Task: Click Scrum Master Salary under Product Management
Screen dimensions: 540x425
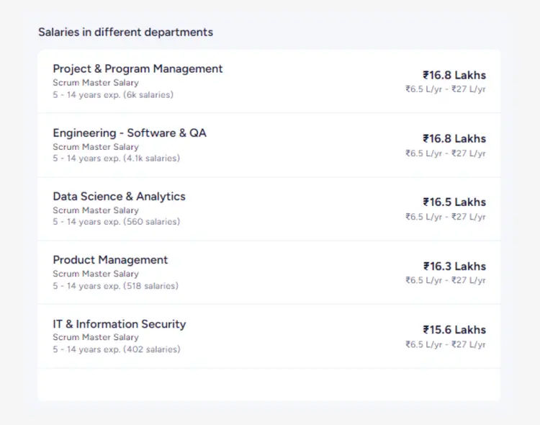Action: pyautogui.click(x=95, y=274)
